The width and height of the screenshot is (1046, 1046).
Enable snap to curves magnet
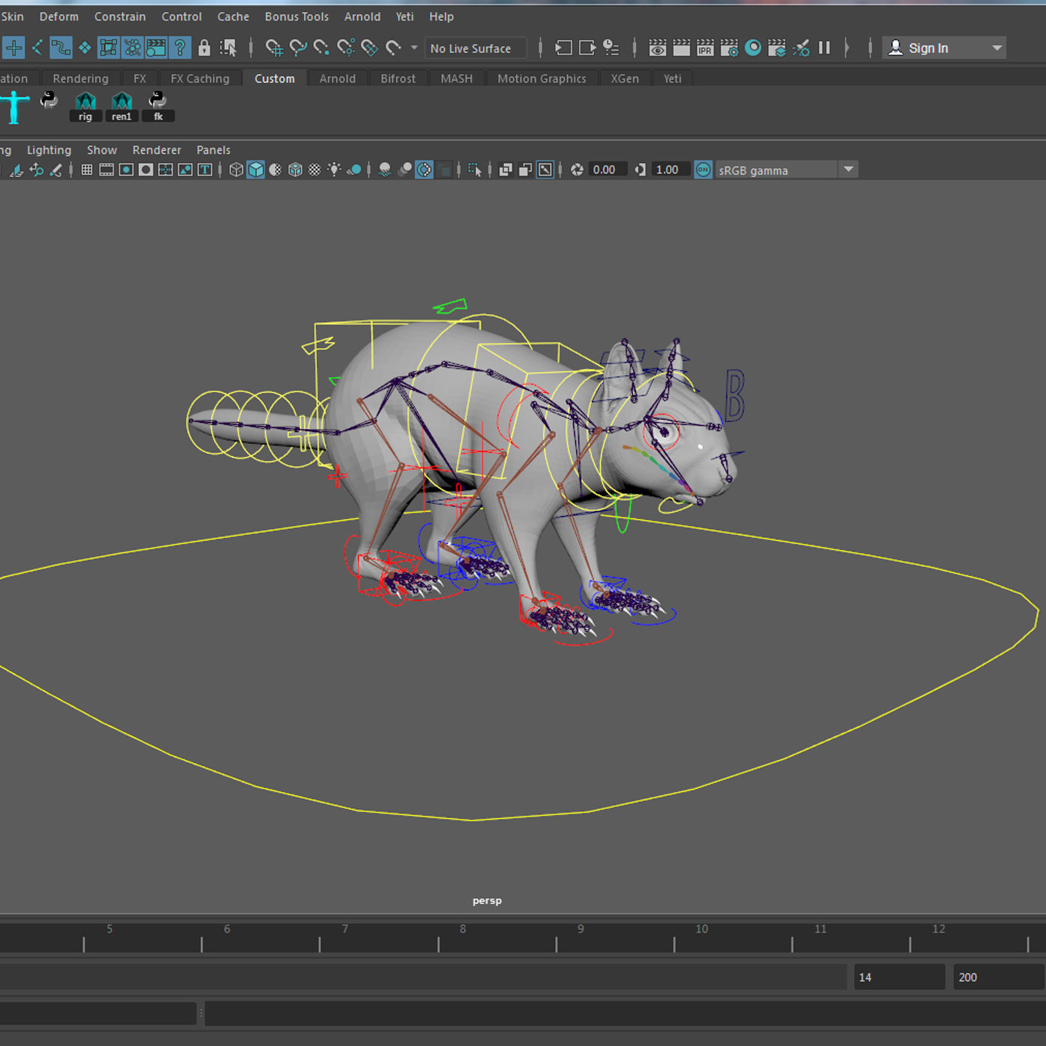pos(298,48)
